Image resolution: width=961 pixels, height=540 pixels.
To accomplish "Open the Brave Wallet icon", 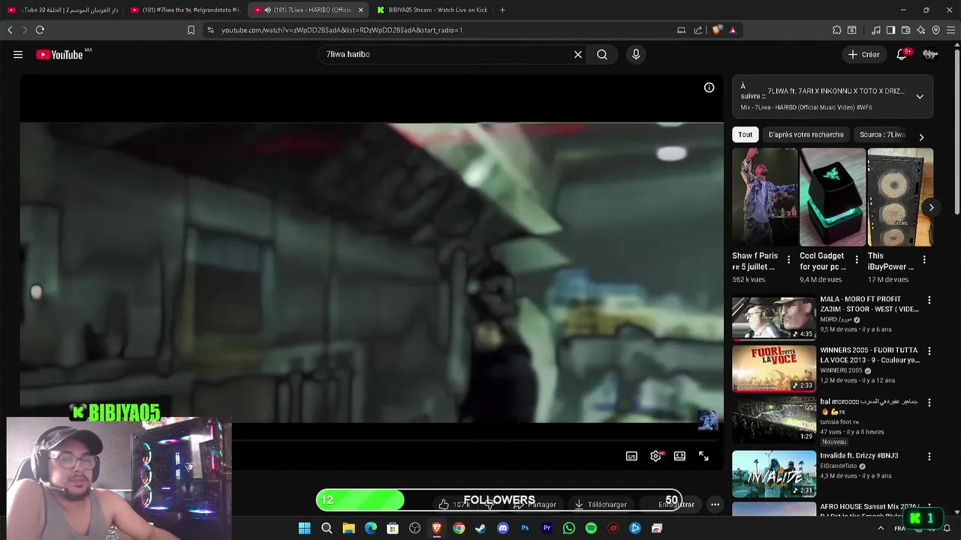I will pos(906,30).
